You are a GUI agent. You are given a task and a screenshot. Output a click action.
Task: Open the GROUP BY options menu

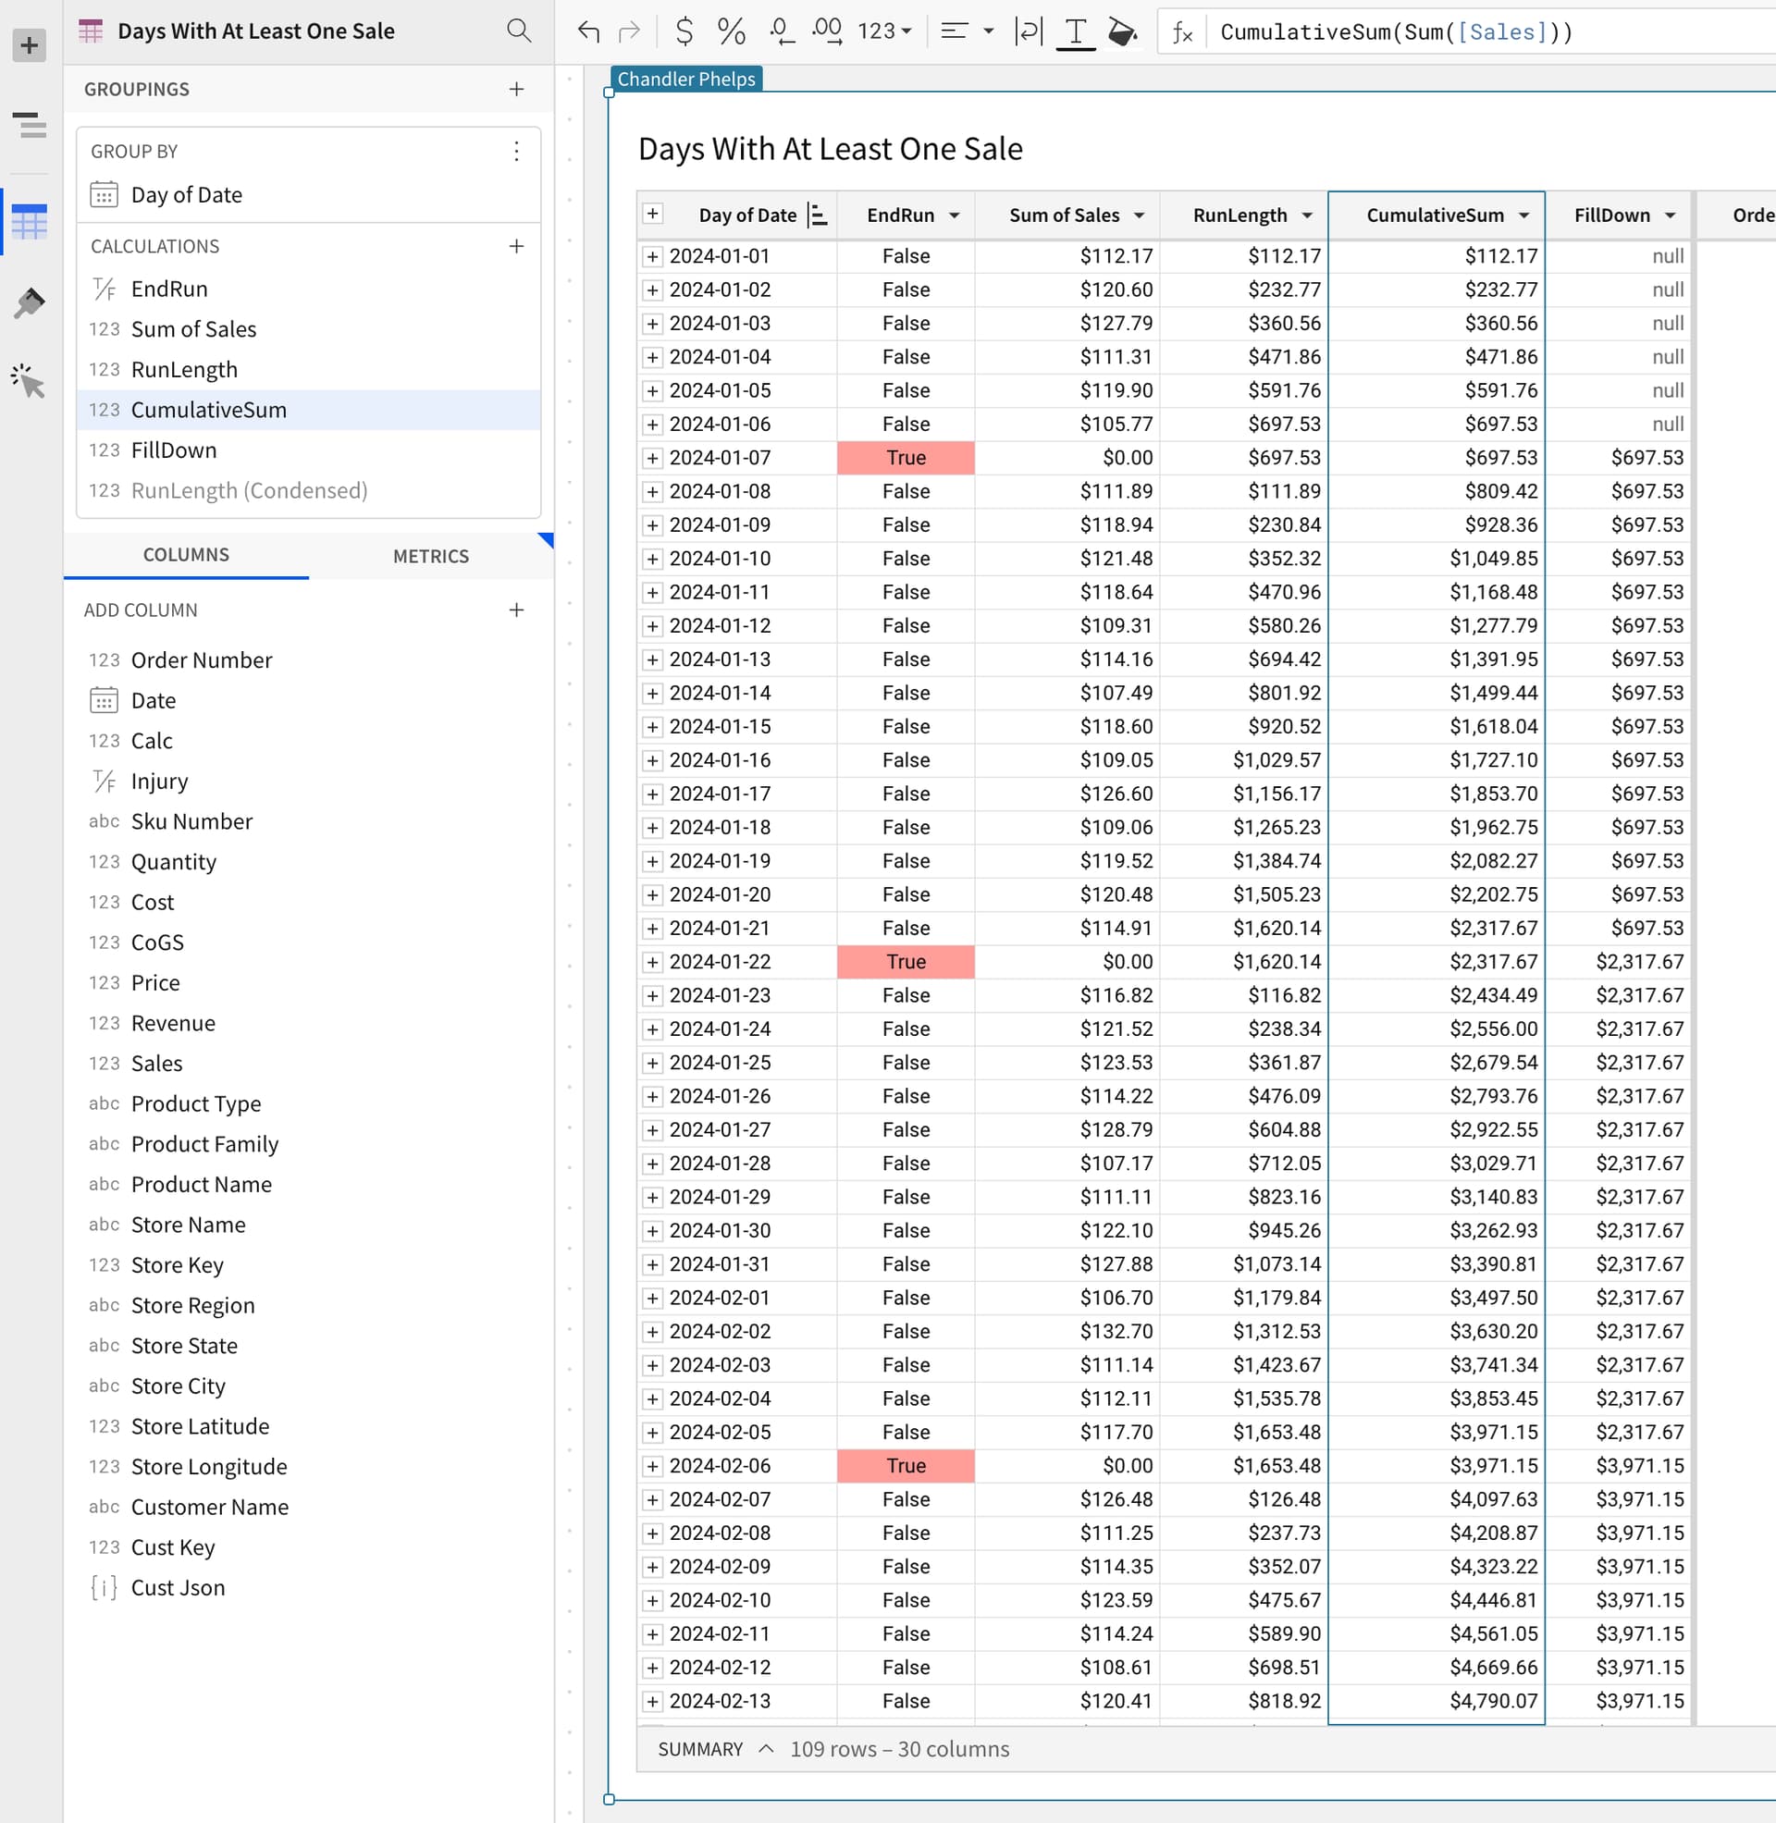point(517,152)
